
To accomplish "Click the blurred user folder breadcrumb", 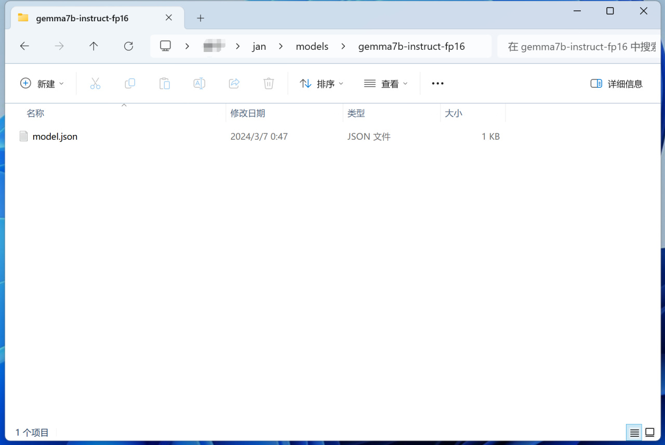I will click(213, 46).
